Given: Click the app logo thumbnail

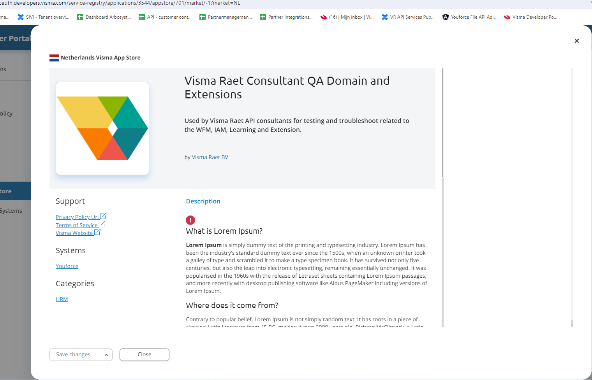Looking at the screenshot, I should [102, 128].
